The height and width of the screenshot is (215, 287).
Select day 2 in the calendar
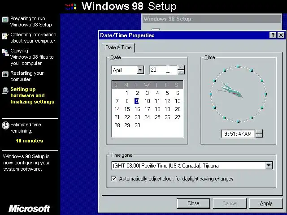[x=137, y=93]
